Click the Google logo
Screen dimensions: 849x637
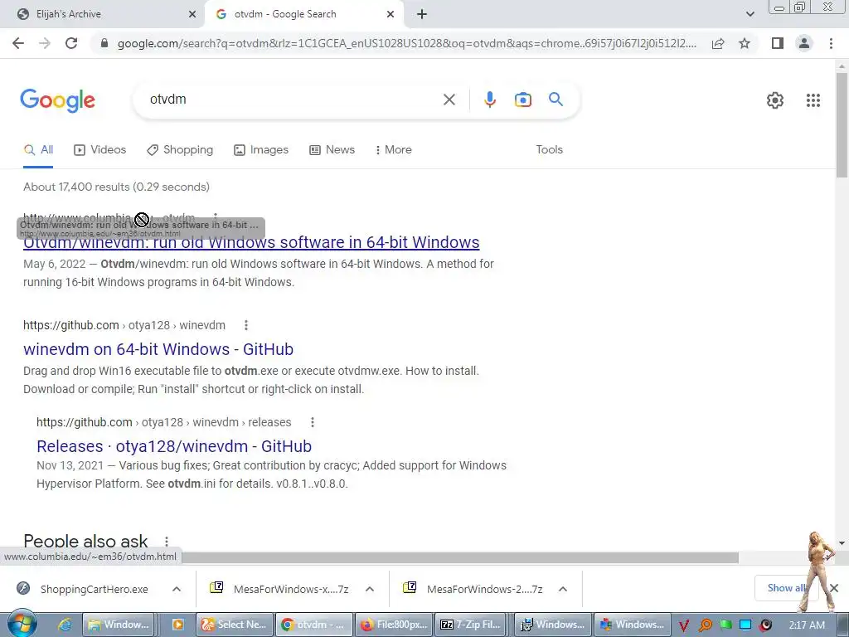(x=57, y=100)
